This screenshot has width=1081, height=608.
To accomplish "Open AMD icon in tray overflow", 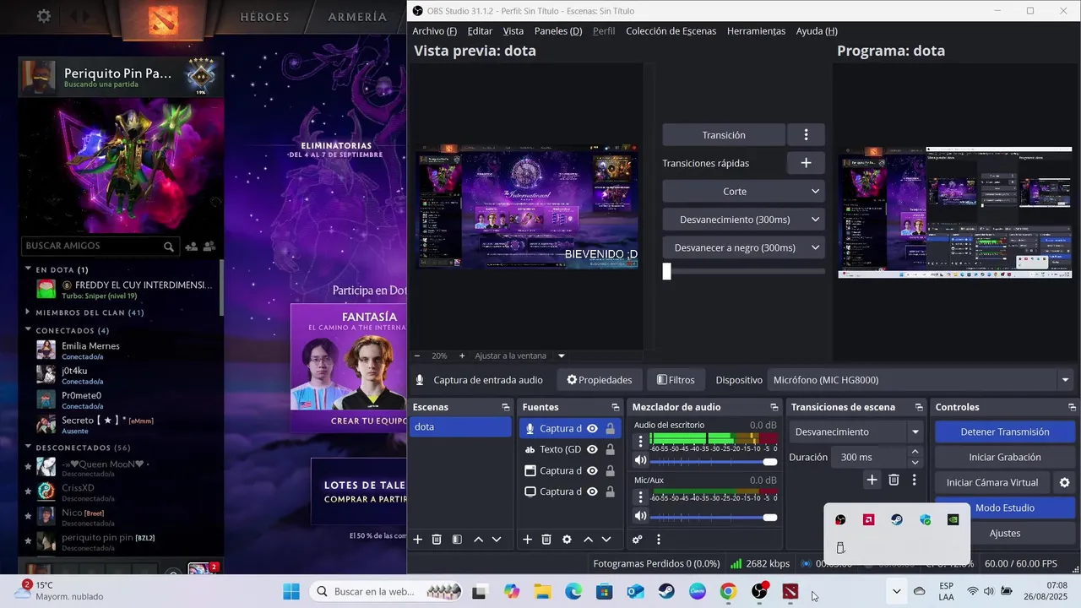I will pyautogui.click(x=868, y=520).
